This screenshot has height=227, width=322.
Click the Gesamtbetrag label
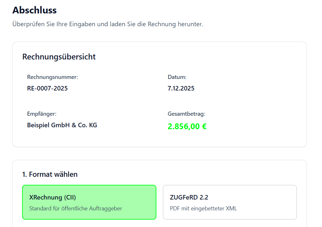click(186, 113)
